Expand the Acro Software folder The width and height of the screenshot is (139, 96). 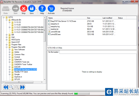[x=10, y=50]
